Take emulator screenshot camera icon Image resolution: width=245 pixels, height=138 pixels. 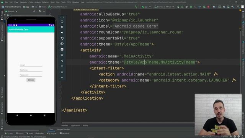click(62, 49)
